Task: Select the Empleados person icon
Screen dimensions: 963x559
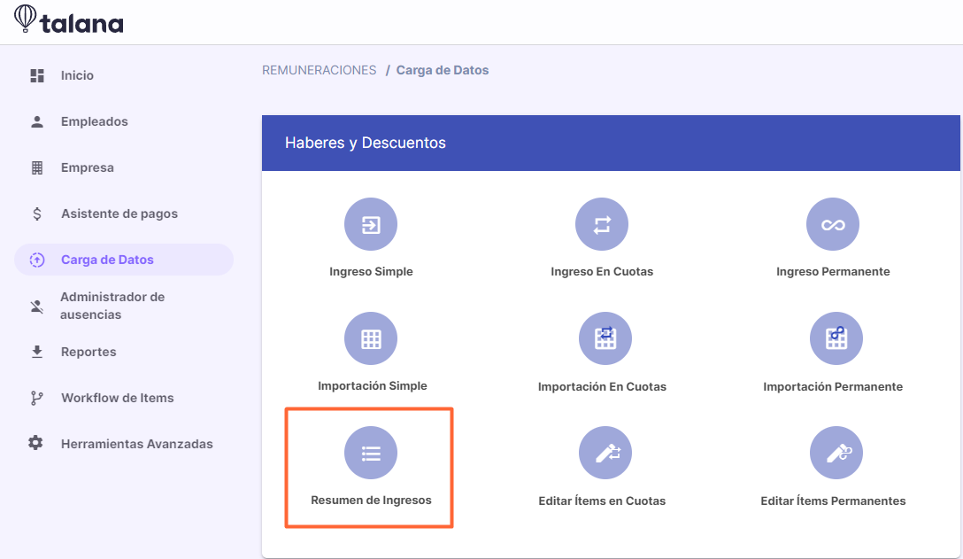Action: coord(37,121)
